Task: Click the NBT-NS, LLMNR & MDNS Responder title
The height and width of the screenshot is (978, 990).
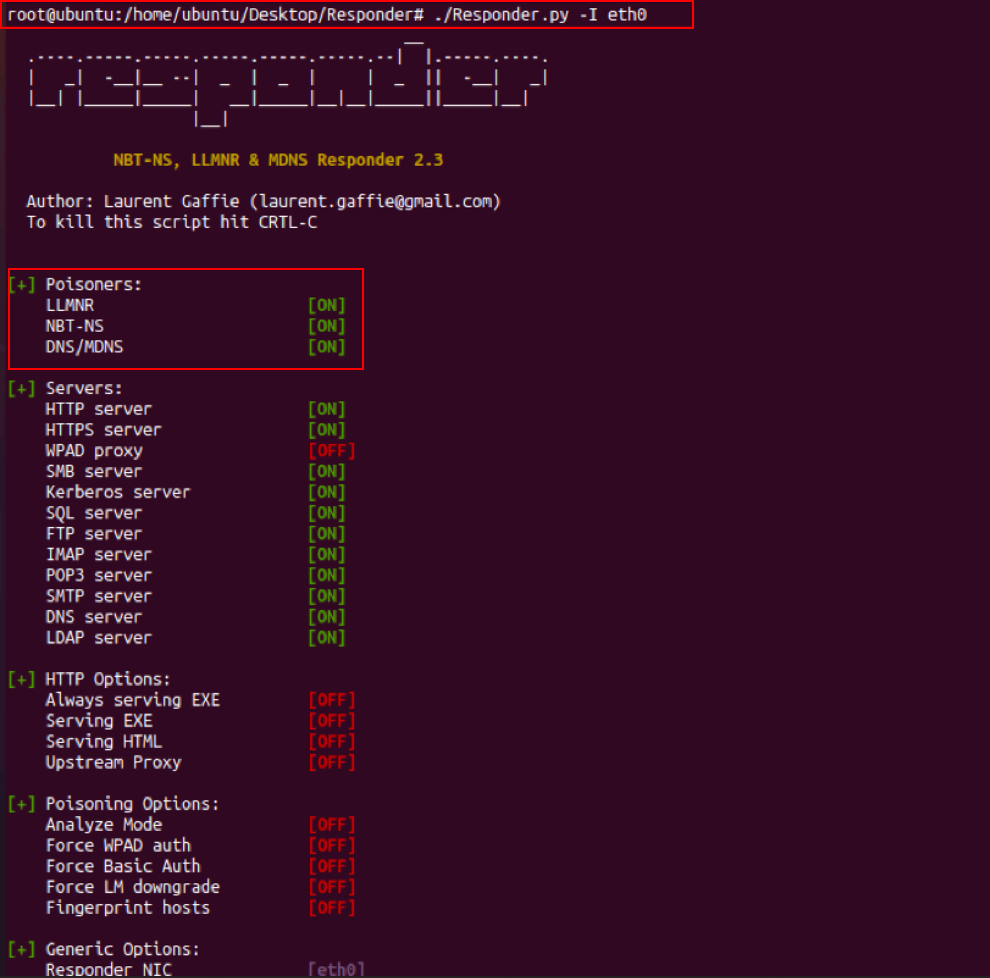Action: tap(278, 160)
